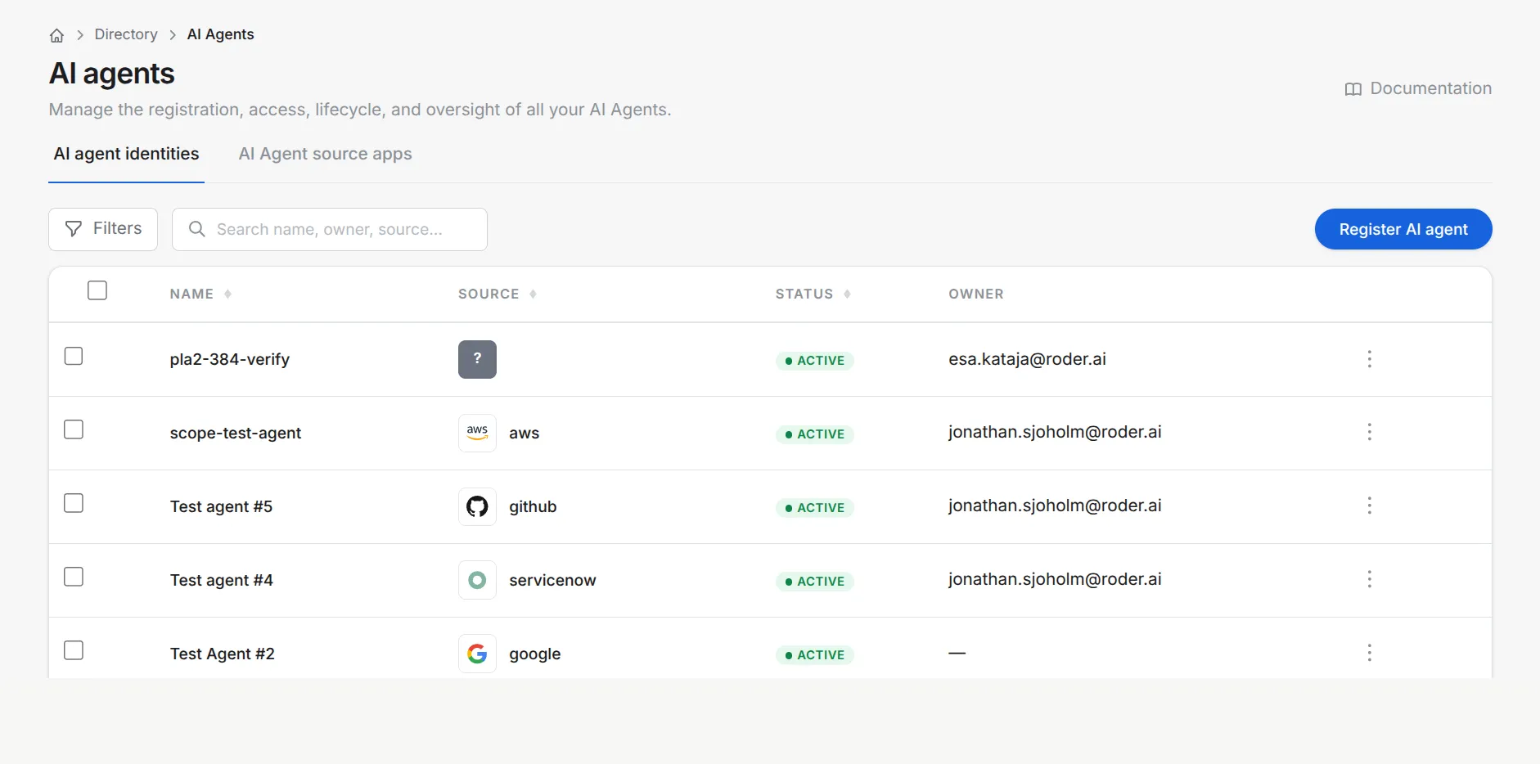Viewport: 1540px width, 764px height.
Task: Click the google source label
Action: (x=534, y=654)
